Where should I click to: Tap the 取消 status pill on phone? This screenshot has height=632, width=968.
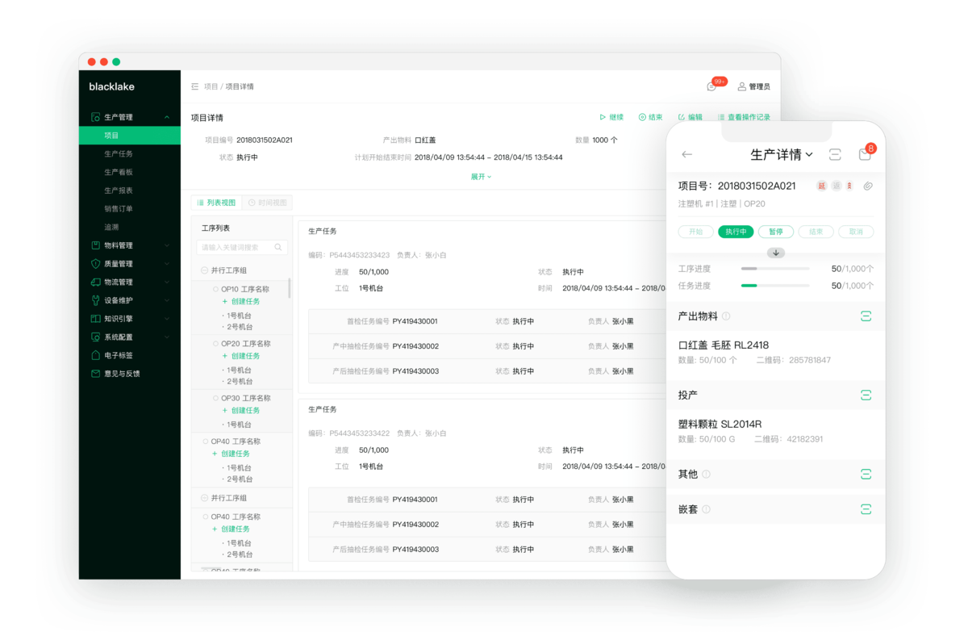click(x=856, y=232)
